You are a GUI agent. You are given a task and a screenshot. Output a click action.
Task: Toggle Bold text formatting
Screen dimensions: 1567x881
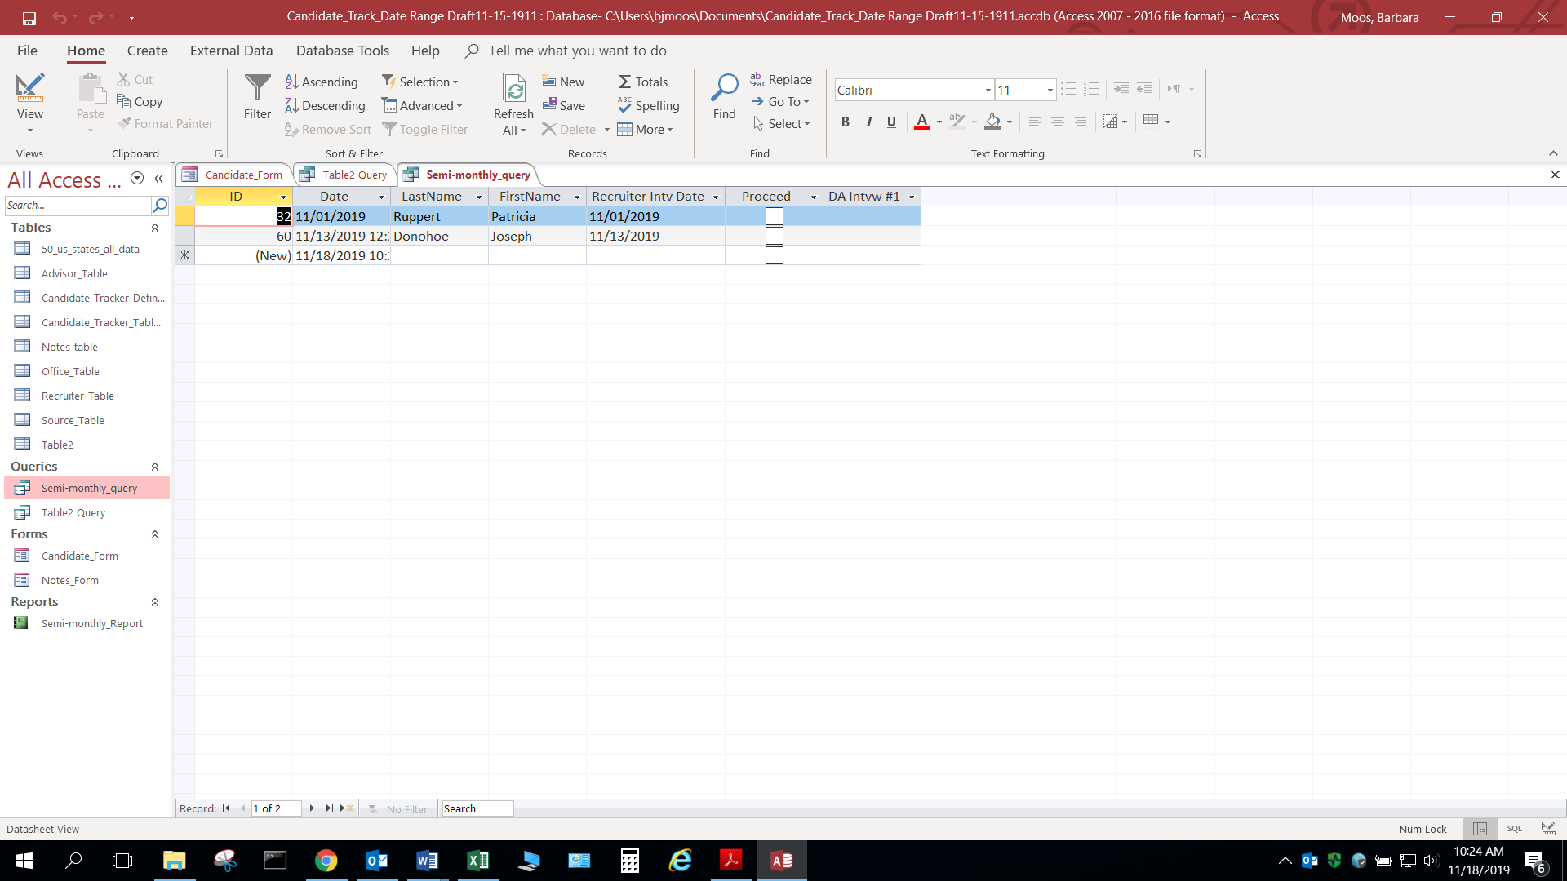tap(846, 122)
